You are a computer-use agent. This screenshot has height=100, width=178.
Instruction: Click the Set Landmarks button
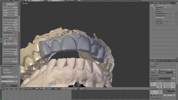click(10, 15)
